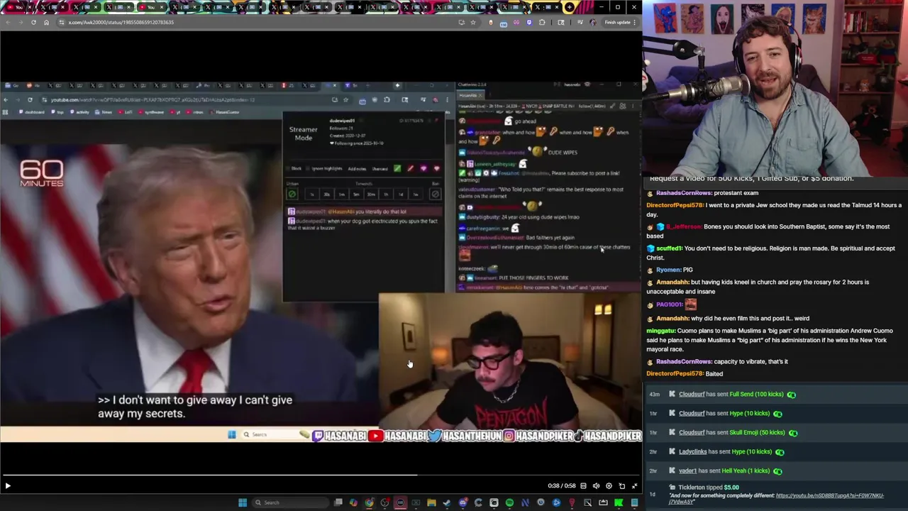Open vader1 profile link
The image size is (908, 511).
[687, 471]
